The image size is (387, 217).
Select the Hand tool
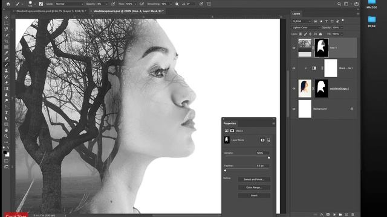[x=7, y=130]
